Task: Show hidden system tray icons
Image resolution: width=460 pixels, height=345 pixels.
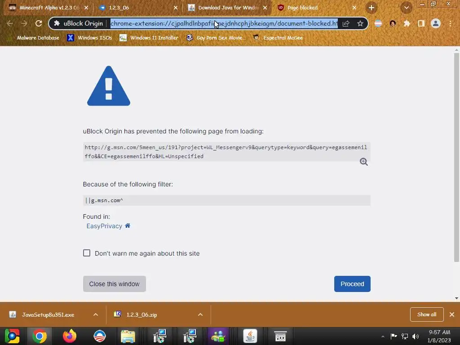Action: point(383,336)
